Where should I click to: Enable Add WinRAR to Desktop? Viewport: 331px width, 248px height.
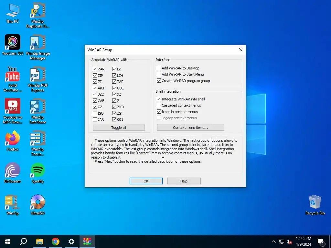[x=159, y=68]
